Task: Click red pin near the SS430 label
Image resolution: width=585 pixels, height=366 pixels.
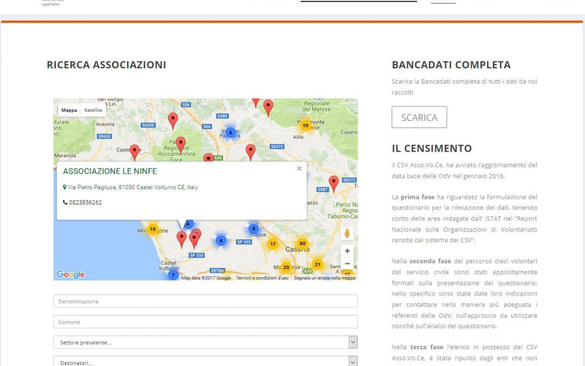Action: (x=173, y=121)
